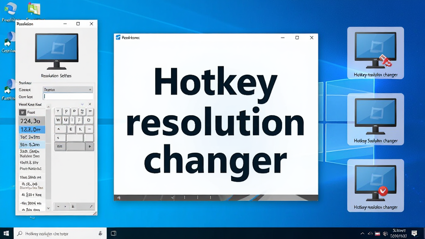
Task: Click the F key on the keypad
Action: pos(79,120)
